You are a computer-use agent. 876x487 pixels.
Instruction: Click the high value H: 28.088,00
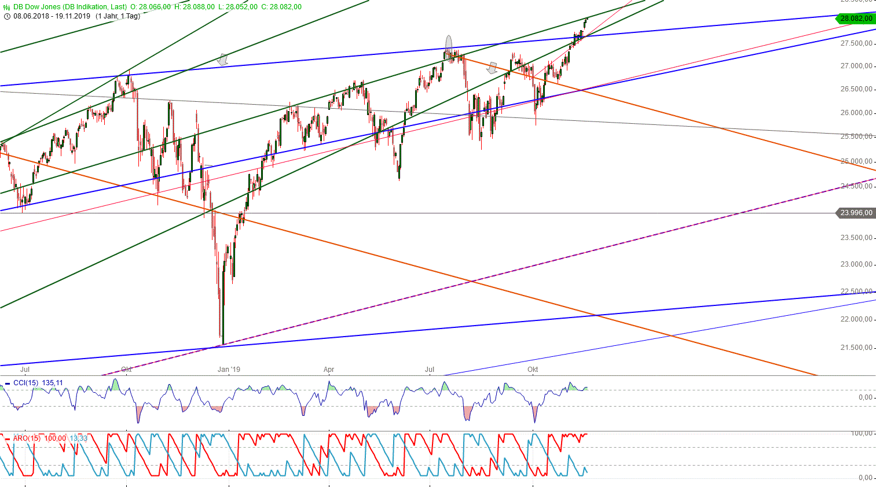[x=195, y=7]
